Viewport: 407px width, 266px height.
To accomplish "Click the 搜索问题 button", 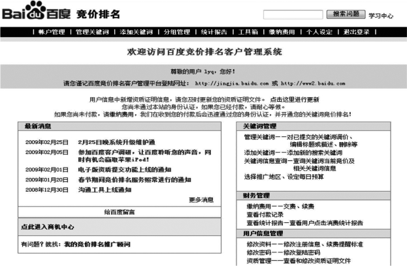I will pos(346,14).
